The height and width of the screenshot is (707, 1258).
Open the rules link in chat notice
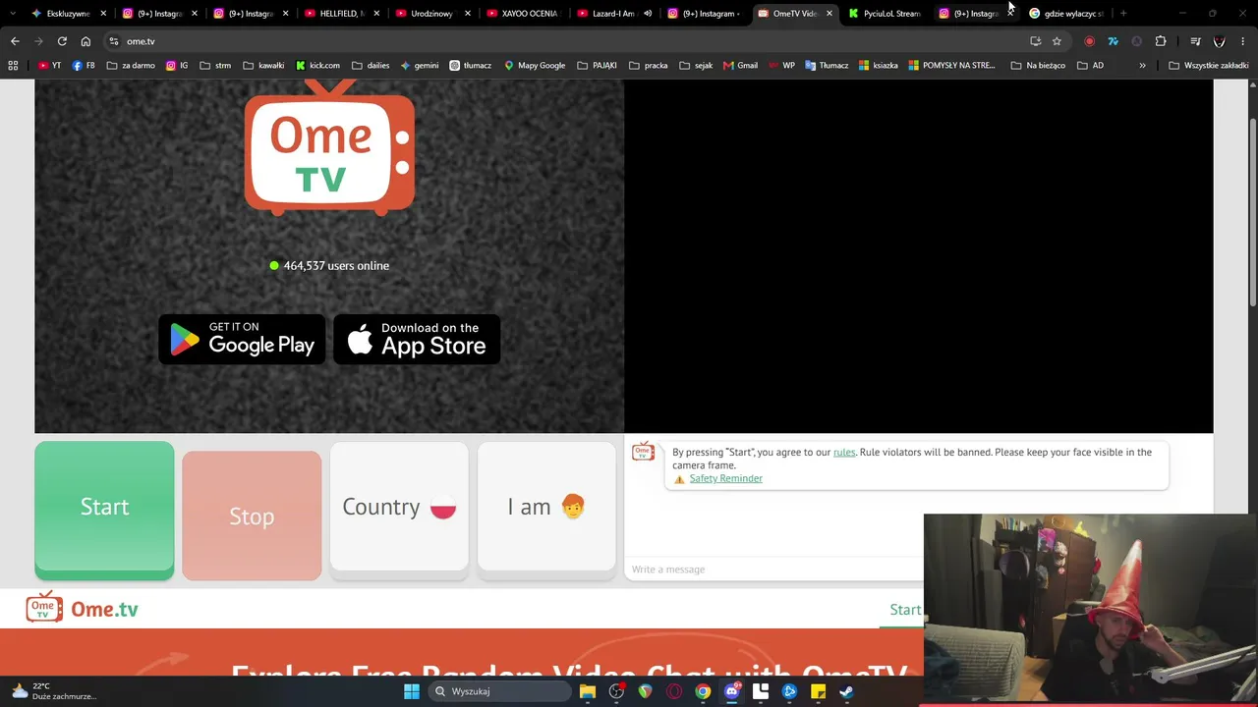click(844, 452)
